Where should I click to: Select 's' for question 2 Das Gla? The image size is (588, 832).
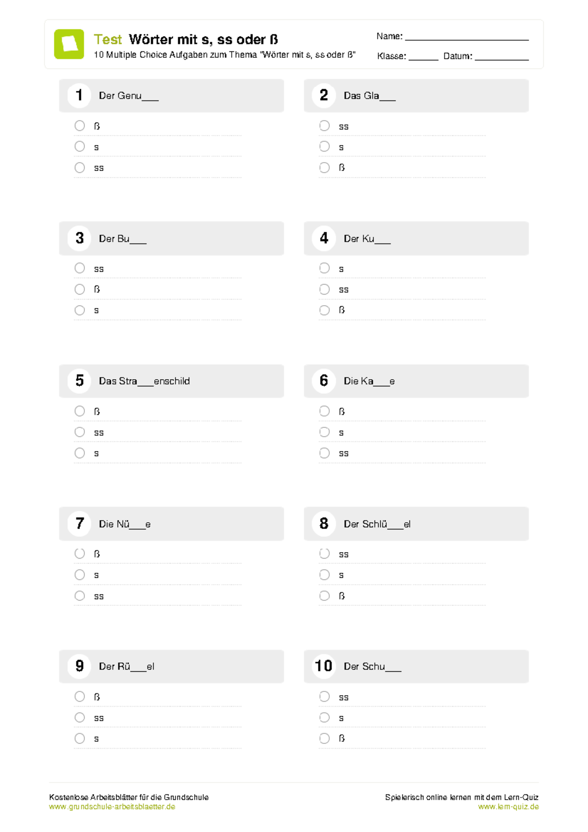pos(324,147)
